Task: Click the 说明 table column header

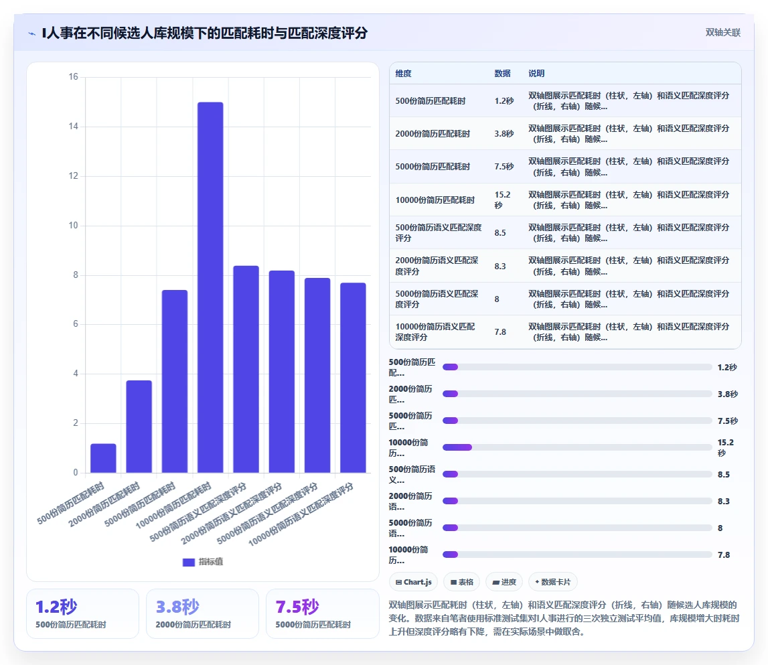Action: click(536, 74)
